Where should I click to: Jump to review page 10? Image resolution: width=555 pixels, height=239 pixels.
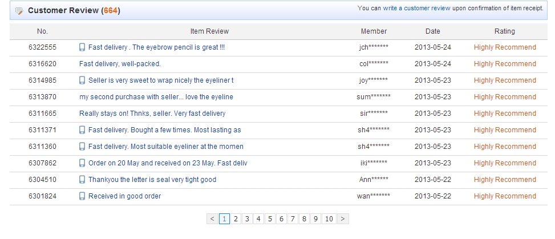pos(329,219)
